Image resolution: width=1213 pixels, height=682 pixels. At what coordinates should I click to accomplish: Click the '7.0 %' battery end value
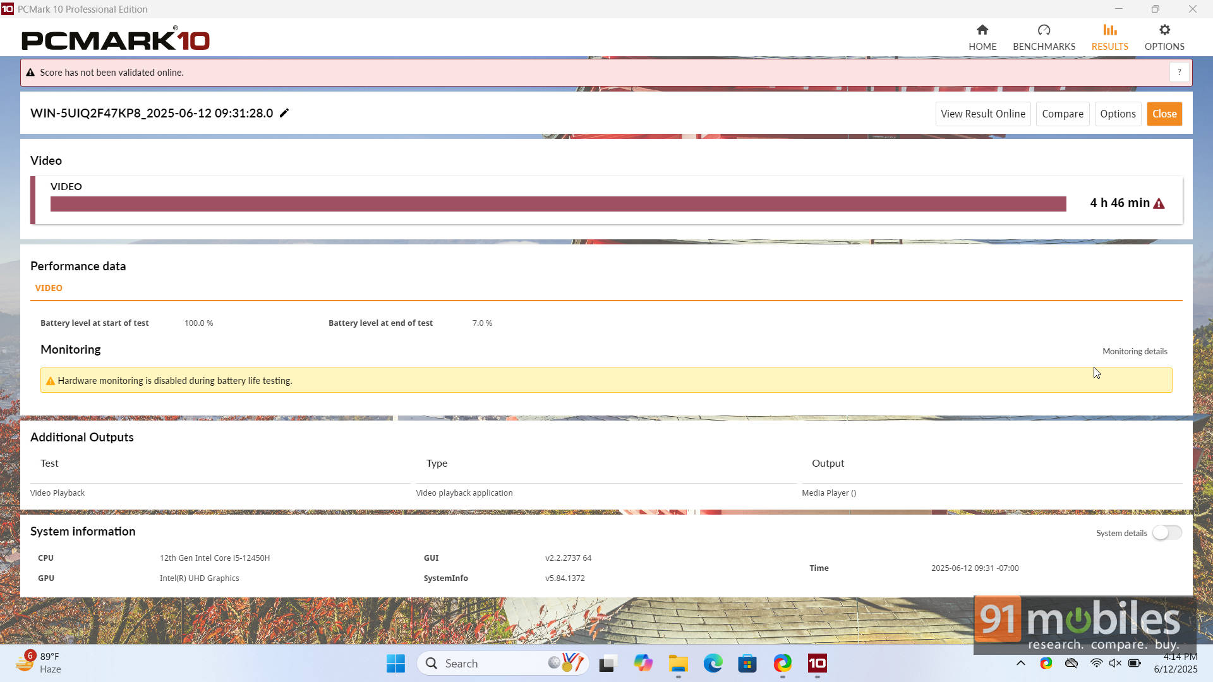coord(482,323)
